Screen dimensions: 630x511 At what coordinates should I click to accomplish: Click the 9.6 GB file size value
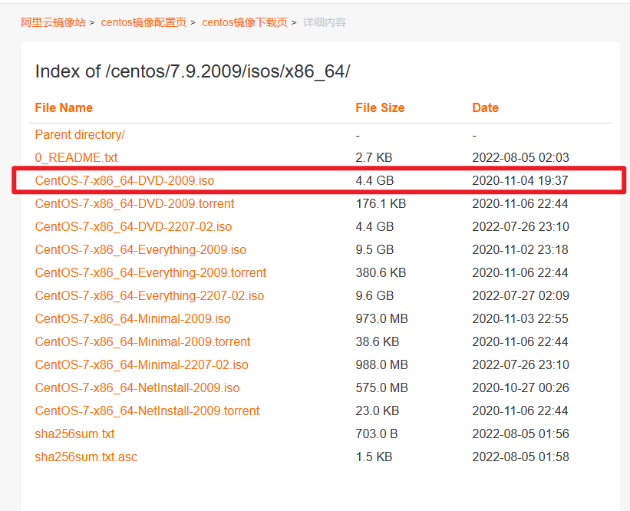pyautogui.click(x=374, y=295)
